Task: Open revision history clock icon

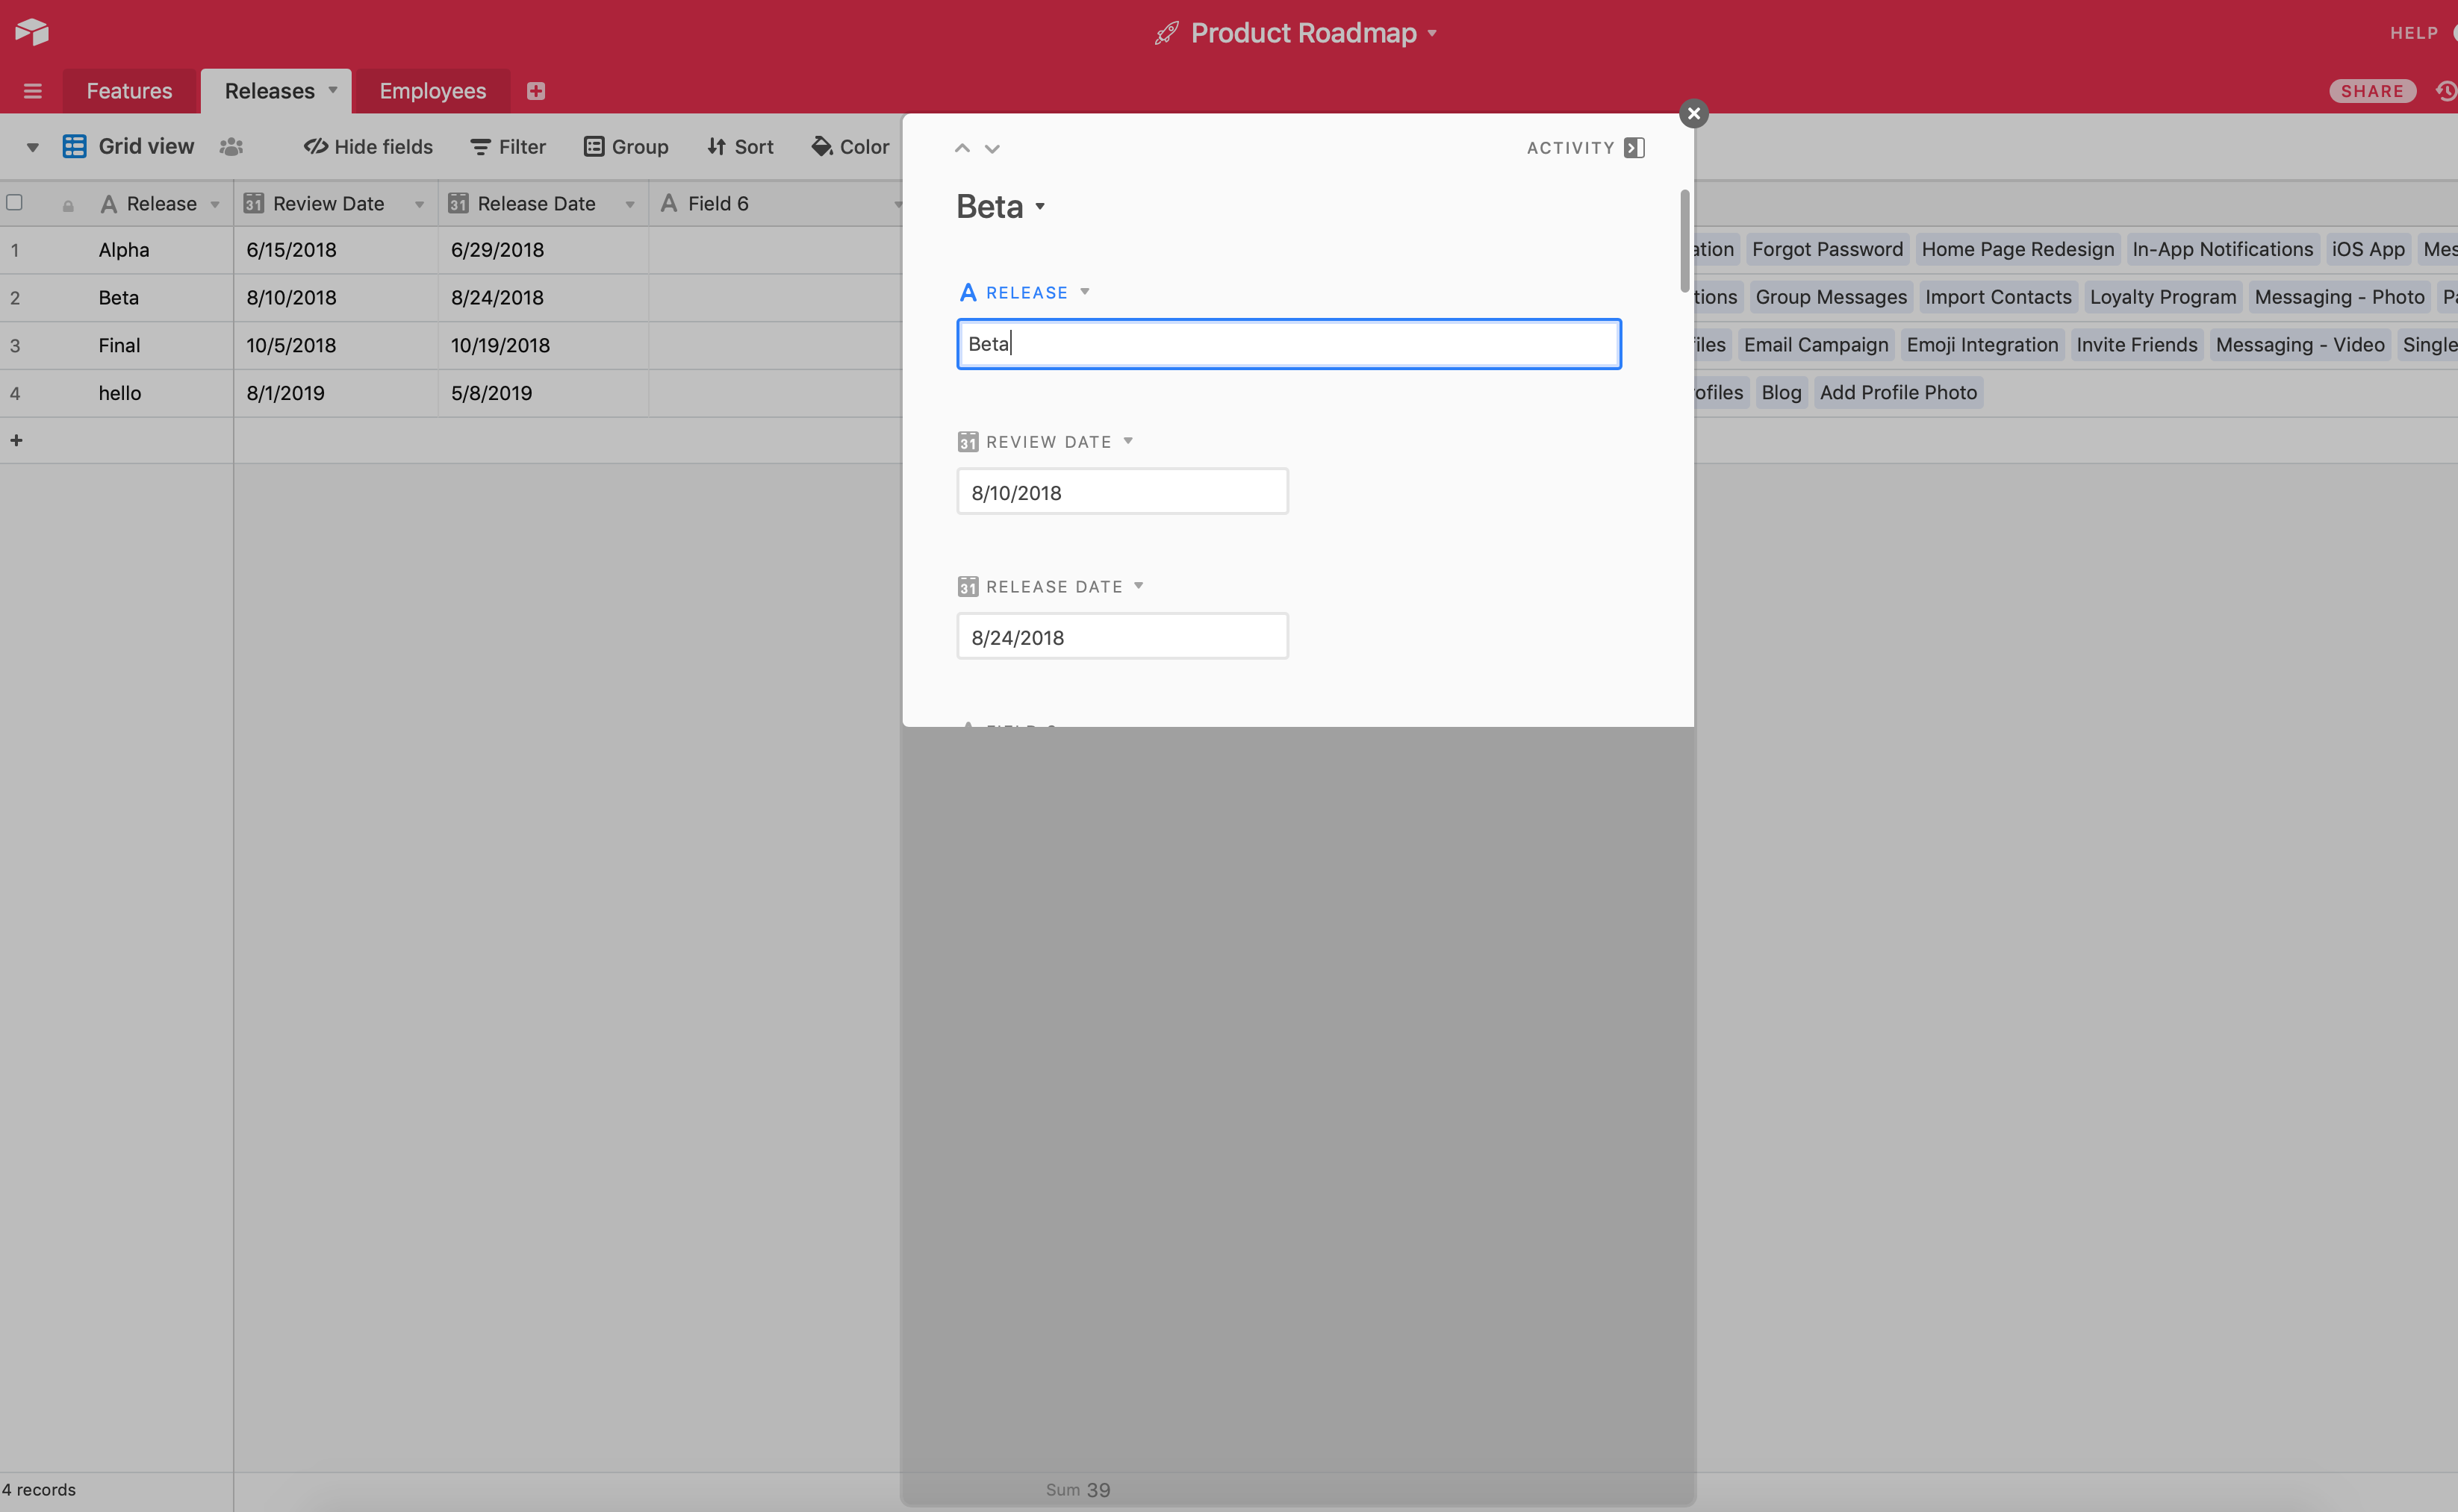Action: pos(2447,91)
